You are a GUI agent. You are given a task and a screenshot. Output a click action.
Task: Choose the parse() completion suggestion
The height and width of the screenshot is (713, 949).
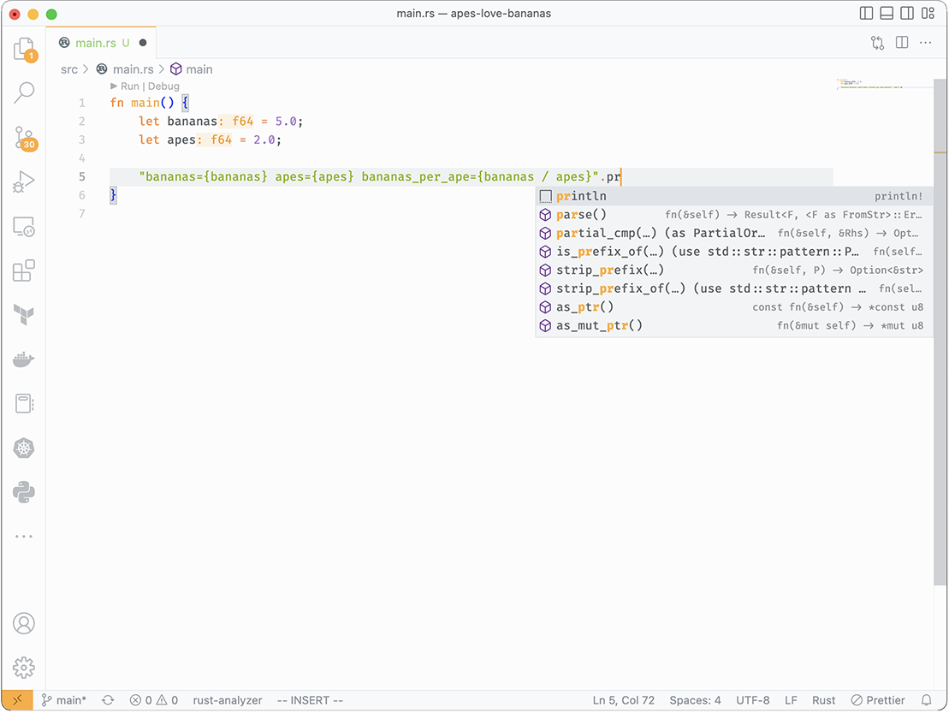[733, 215]
